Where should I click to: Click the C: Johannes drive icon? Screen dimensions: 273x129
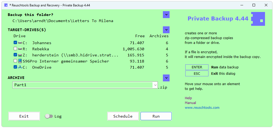[20, 43]
